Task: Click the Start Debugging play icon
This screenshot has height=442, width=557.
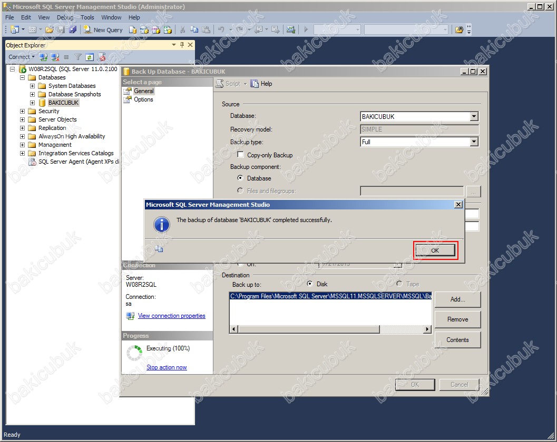Action: [x=306, y=30]
